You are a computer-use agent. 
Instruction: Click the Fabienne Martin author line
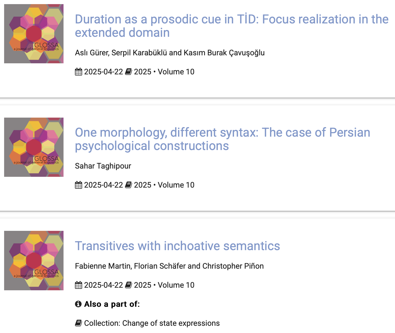169,266
